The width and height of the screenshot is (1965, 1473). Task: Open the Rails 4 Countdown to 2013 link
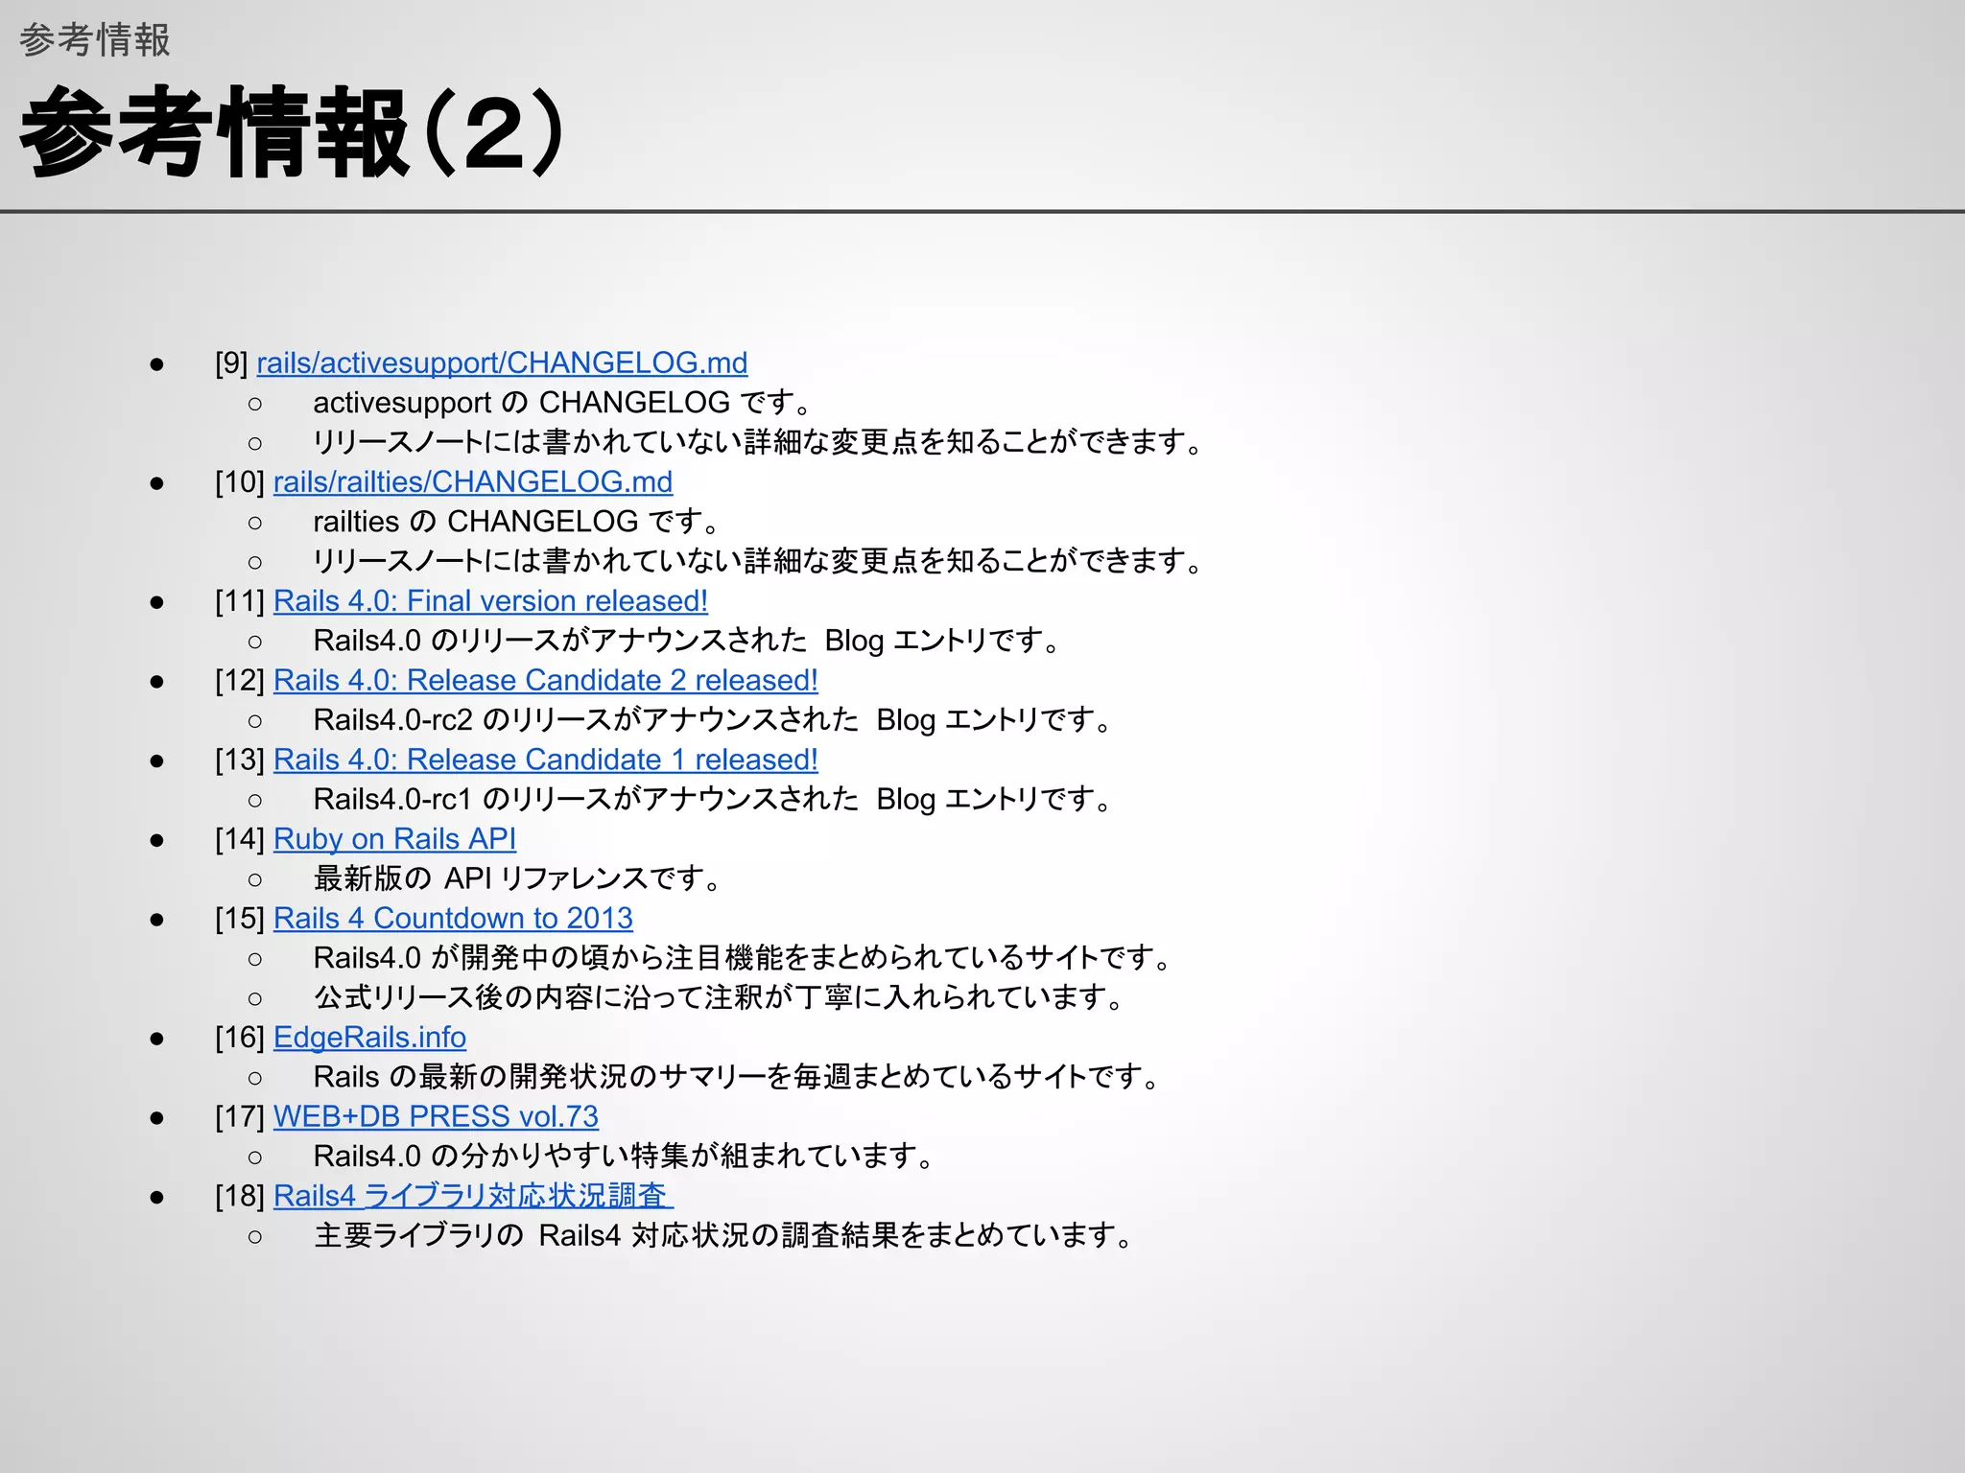(453, 919)
